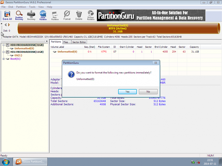Click the brown Unformatted(0) partition bar
The width and height of the screenshot is (222, 166).
119,29
